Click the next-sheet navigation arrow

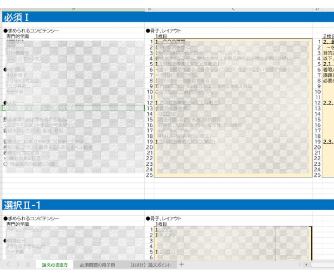[18, 265]
